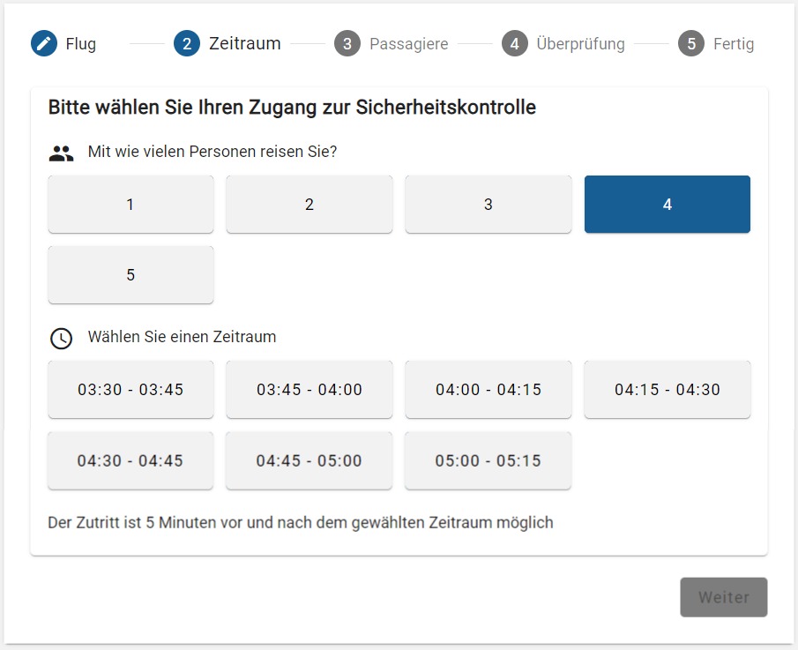Click the people group icon
Image resolution: width=798 pixels, height=650 pixels.
[61, 153]
